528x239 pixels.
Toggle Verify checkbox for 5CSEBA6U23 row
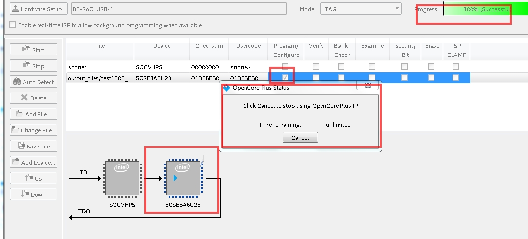(x=316, y=77)
